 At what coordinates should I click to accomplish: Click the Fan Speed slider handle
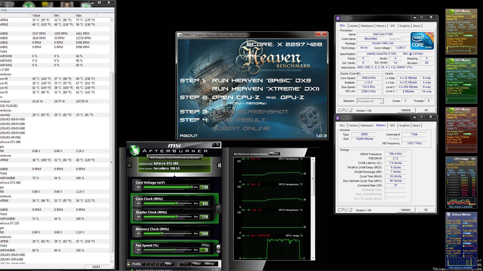(174, 250)
